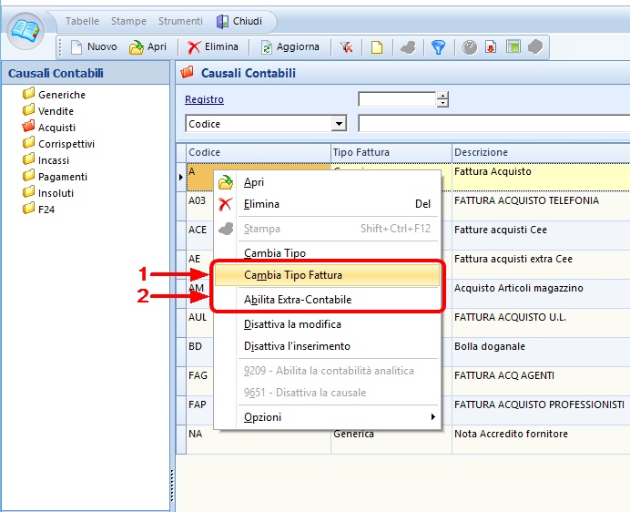Click the Registro link label
The height and width of the screenshot is (512, 630).
(x=204, y=100)
